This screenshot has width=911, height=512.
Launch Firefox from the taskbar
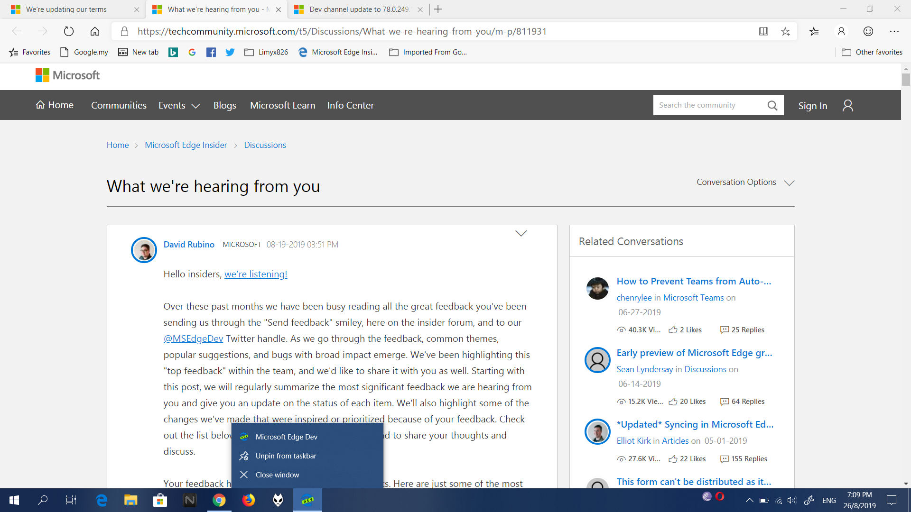[248, 500]
